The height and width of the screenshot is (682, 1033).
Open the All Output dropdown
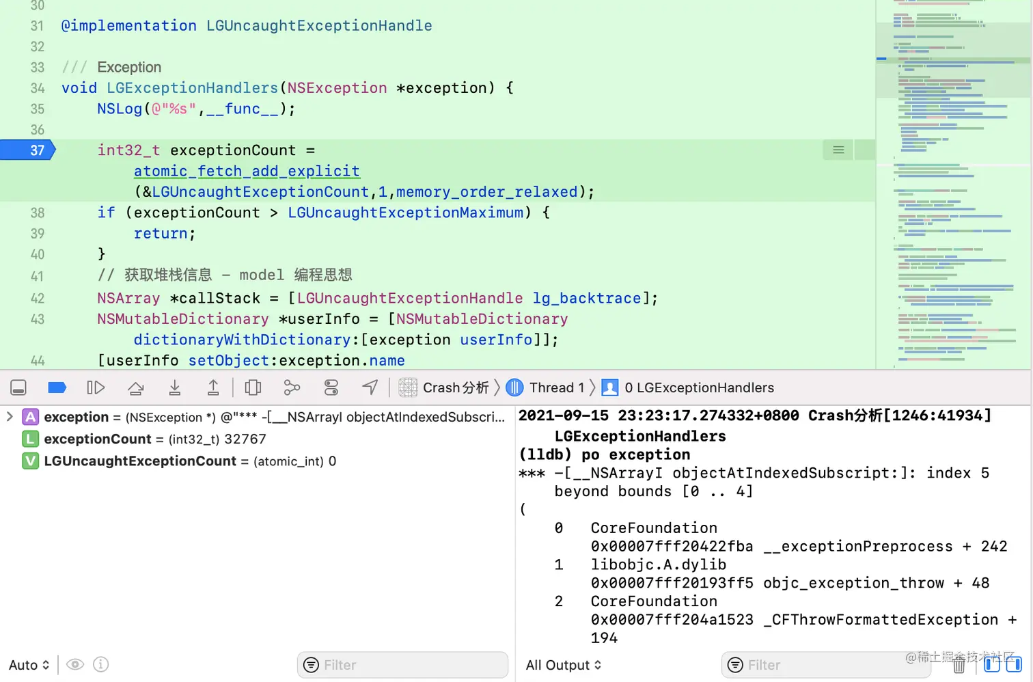point(564,665)
